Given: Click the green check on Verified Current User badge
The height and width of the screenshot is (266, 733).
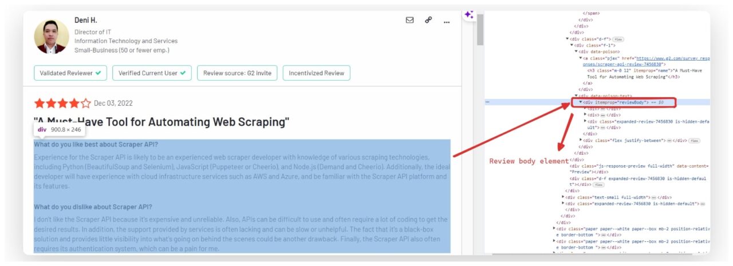Looking at the screenshot, I should point(183,73).
